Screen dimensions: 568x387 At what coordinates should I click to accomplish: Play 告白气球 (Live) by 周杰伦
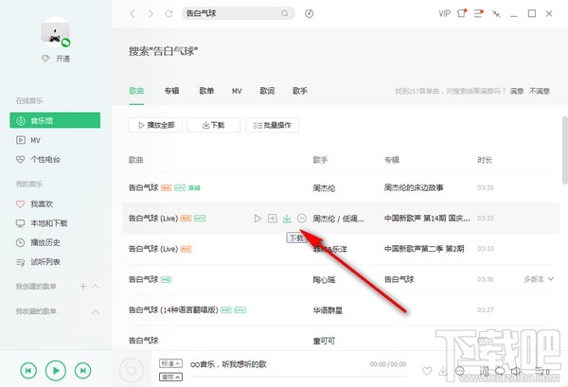(257, 219)
